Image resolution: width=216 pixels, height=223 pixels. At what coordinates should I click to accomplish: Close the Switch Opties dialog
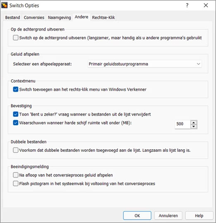[x=206, y=5]
